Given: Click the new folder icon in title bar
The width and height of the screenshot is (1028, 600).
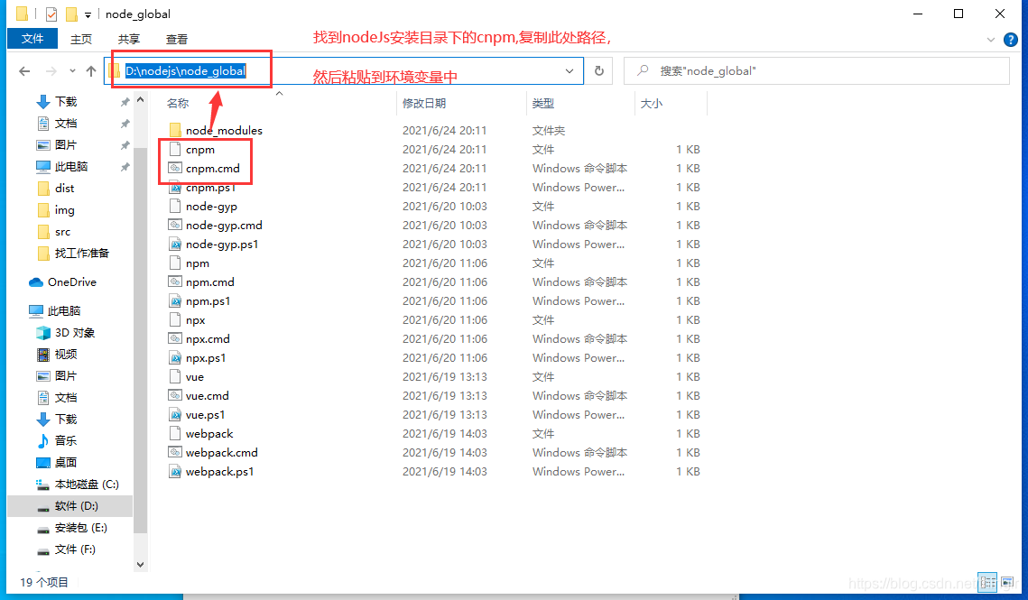Looking at the screenshot, I should tap(71, 14).
